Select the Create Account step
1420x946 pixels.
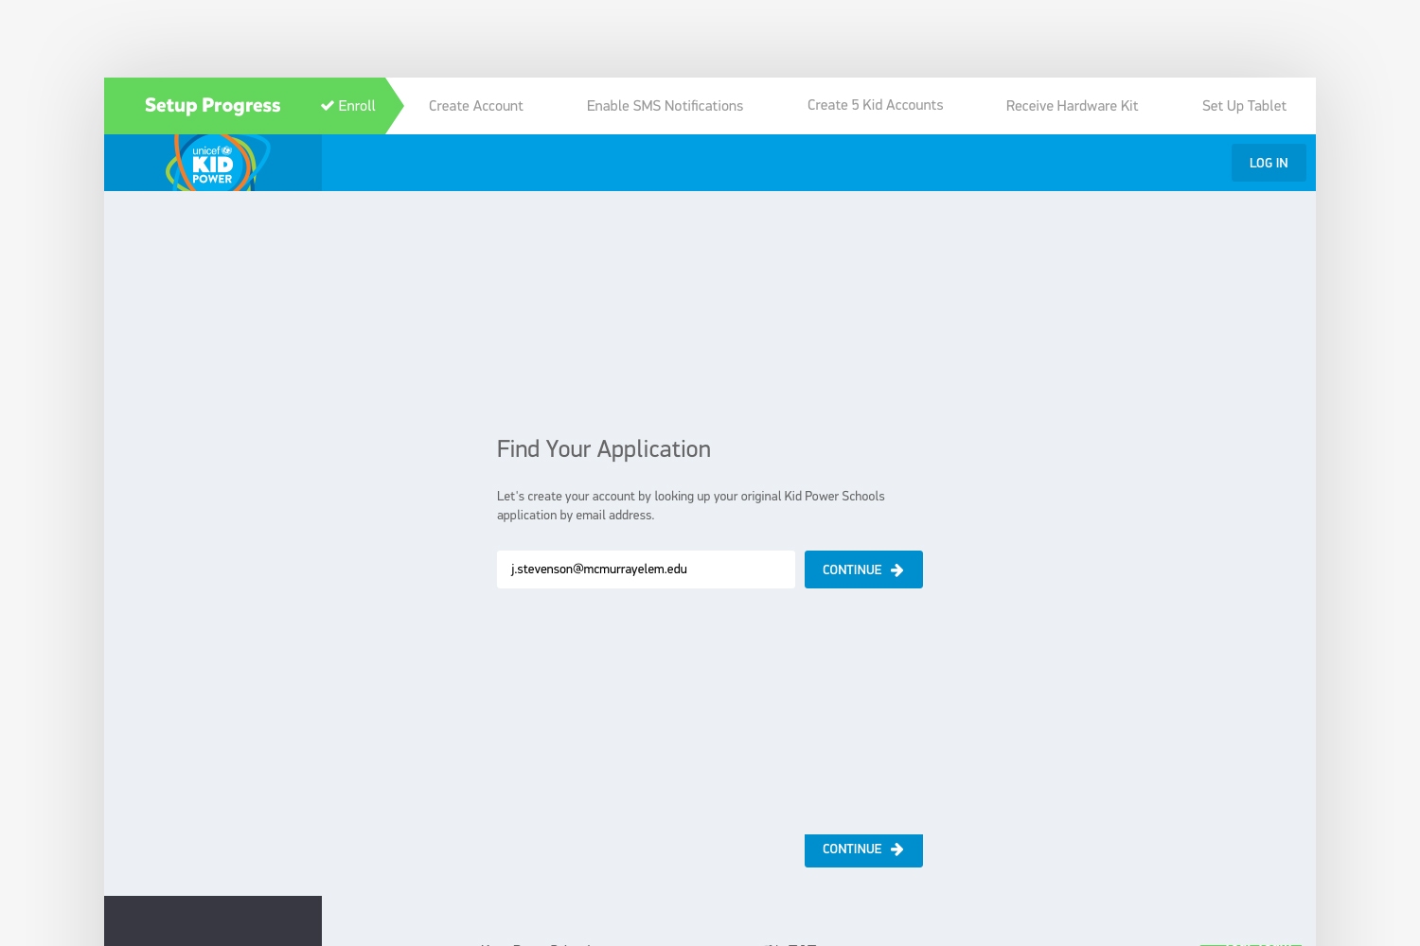(x=475, y=106)
